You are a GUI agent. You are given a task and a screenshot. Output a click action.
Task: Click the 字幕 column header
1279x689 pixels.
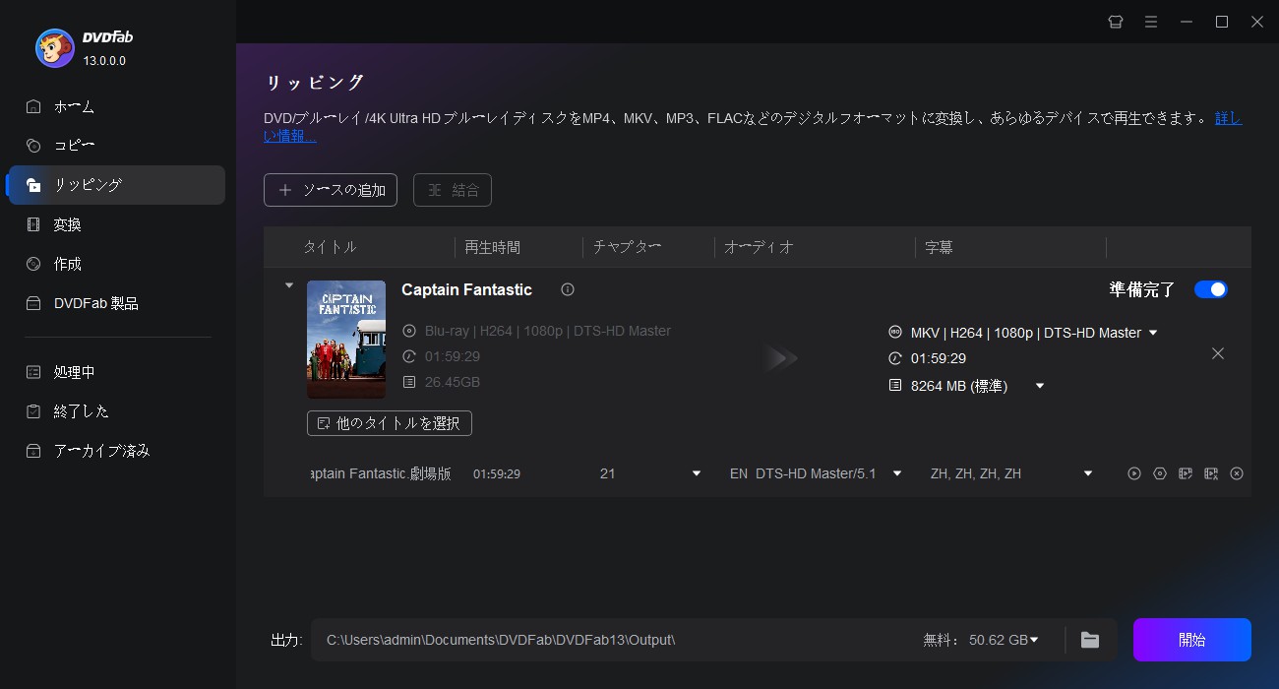pyautogui.click(x=939, y=247)
